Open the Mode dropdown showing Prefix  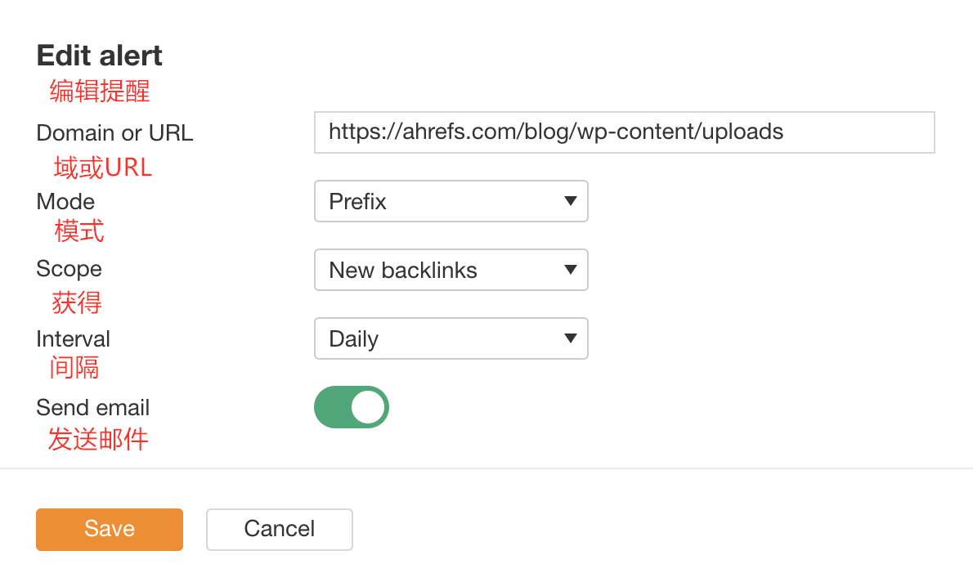point(451,201)
